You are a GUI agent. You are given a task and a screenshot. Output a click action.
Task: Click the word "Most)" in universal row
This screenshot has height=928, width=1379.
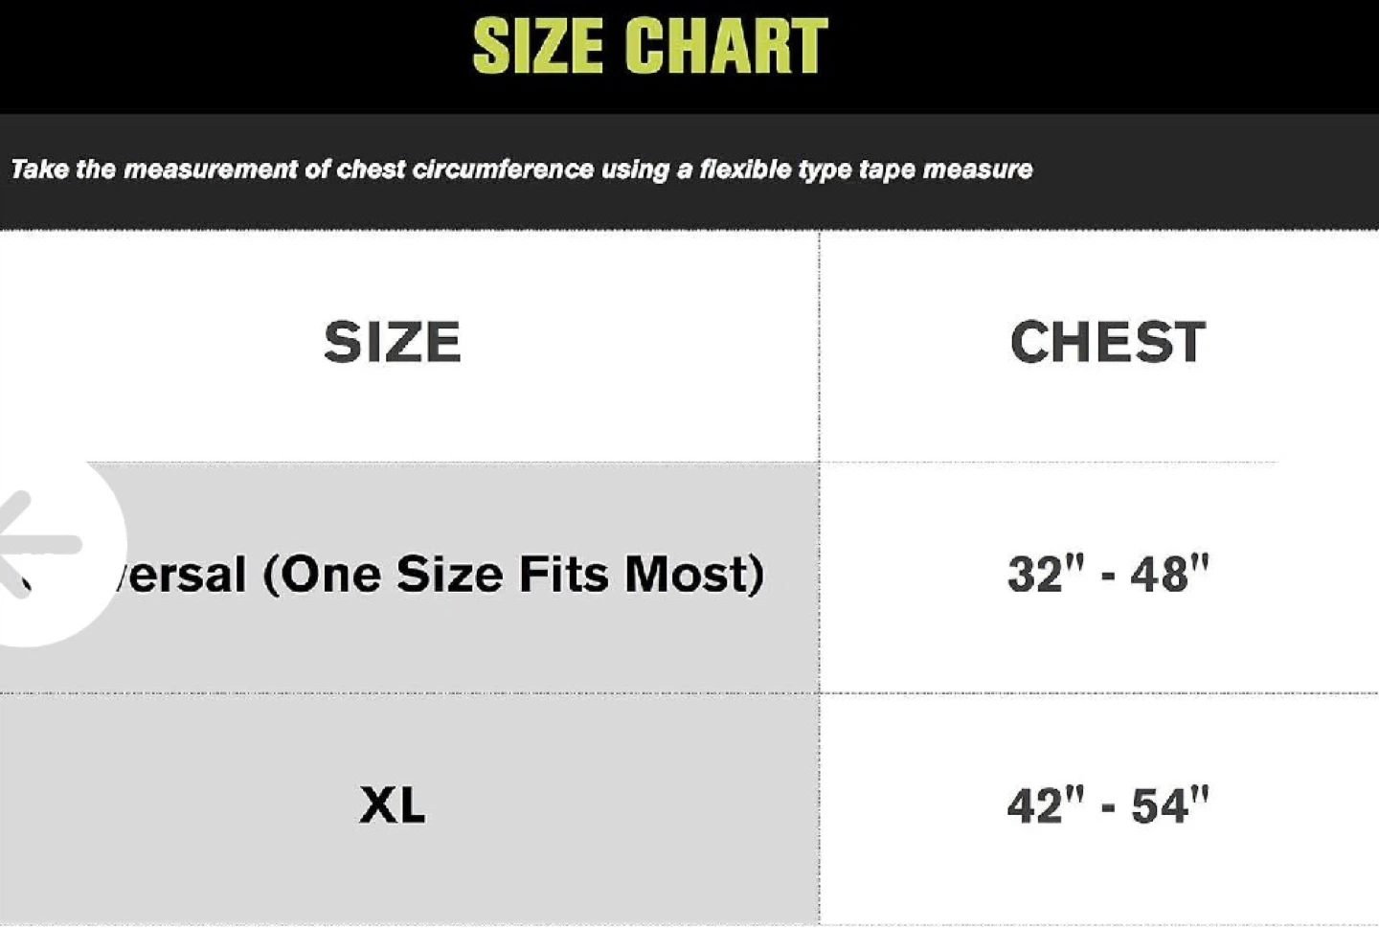[x=695, y=576]
